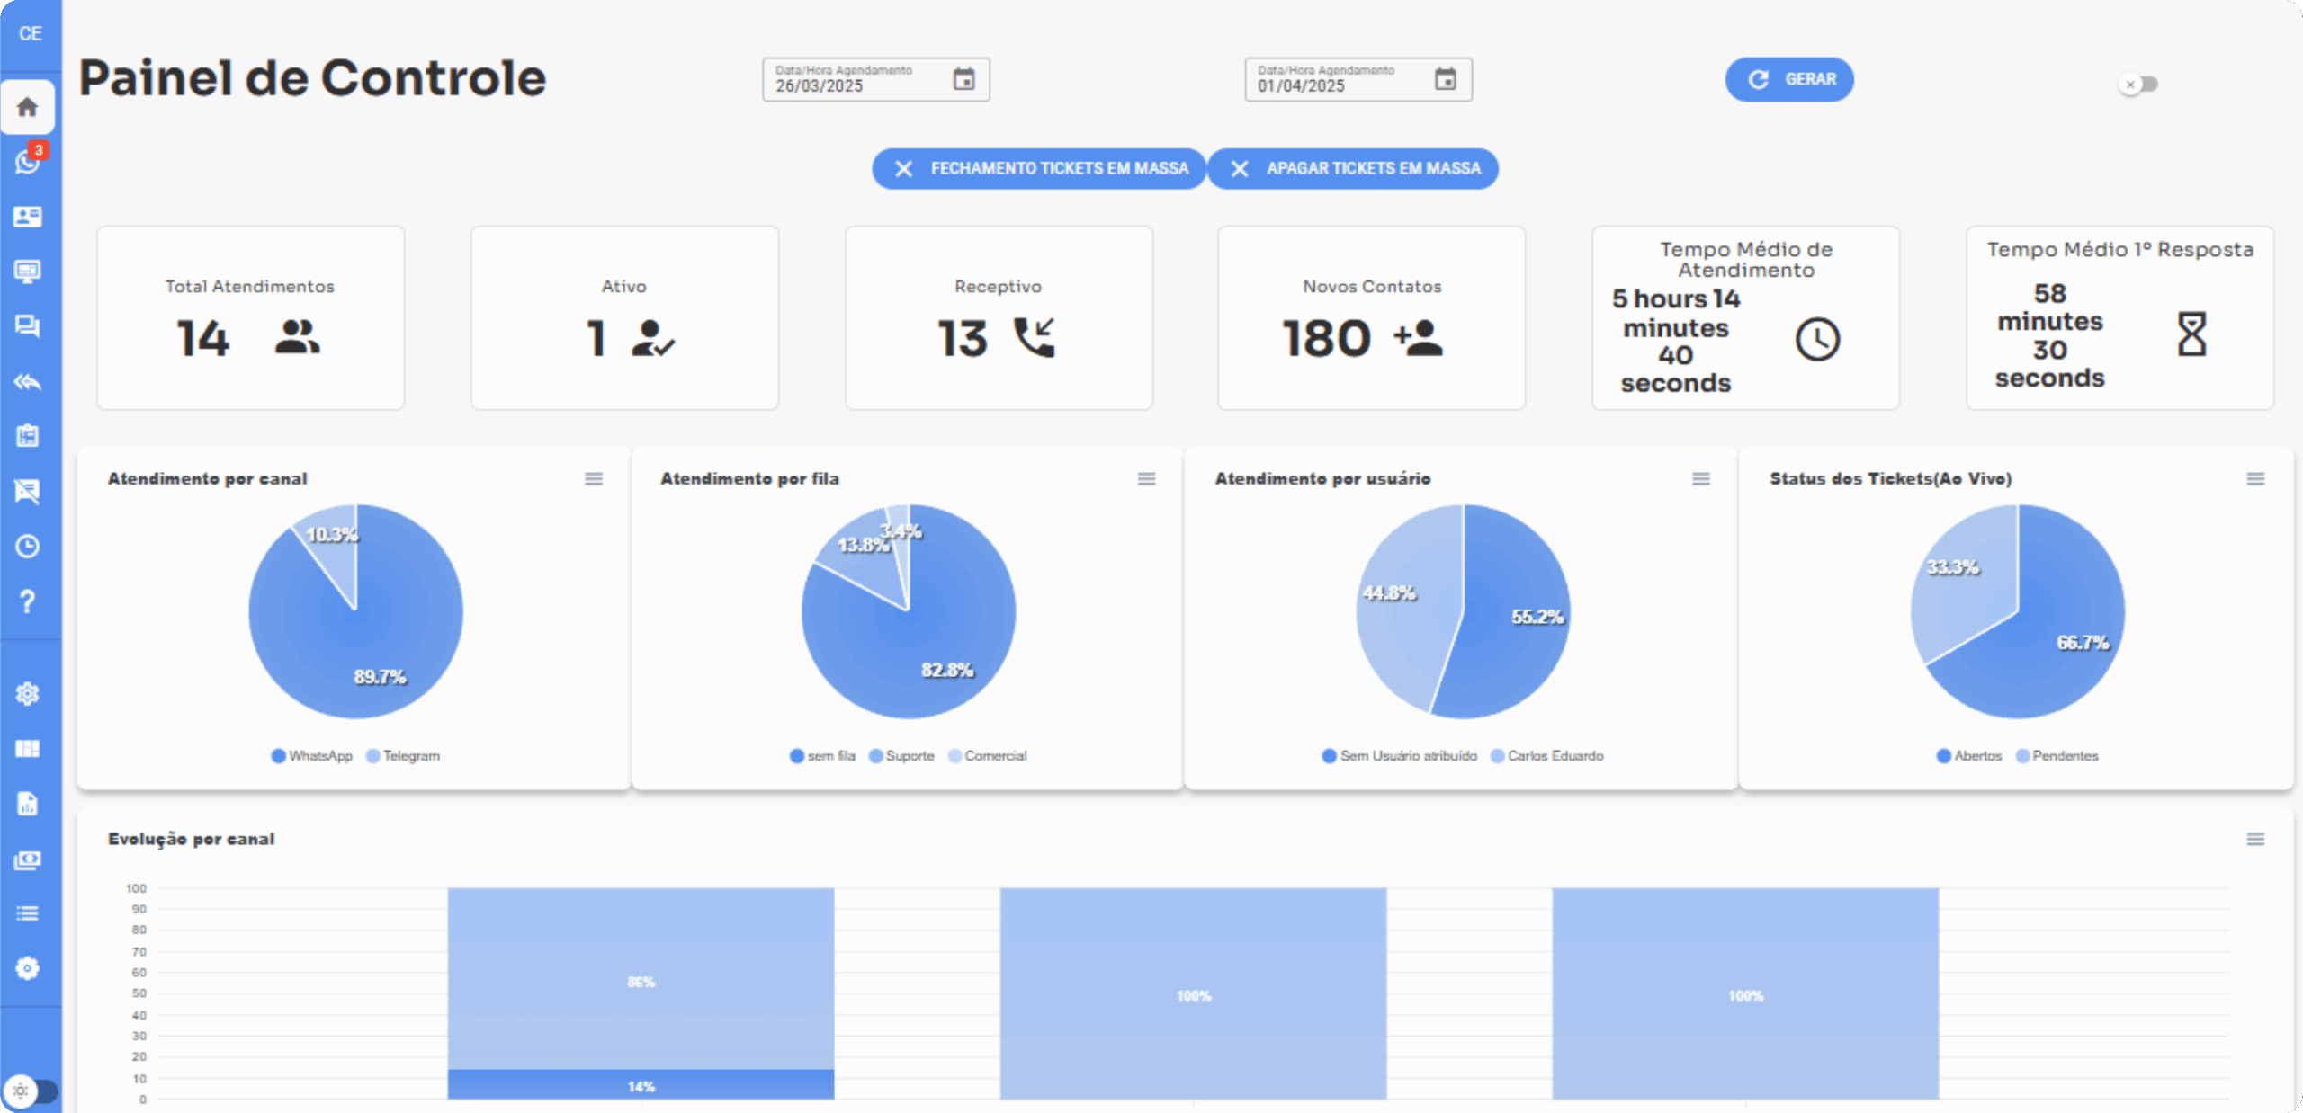Open the Evolução por canal chart menu
The image size is (2303, 1113).
2255,839
